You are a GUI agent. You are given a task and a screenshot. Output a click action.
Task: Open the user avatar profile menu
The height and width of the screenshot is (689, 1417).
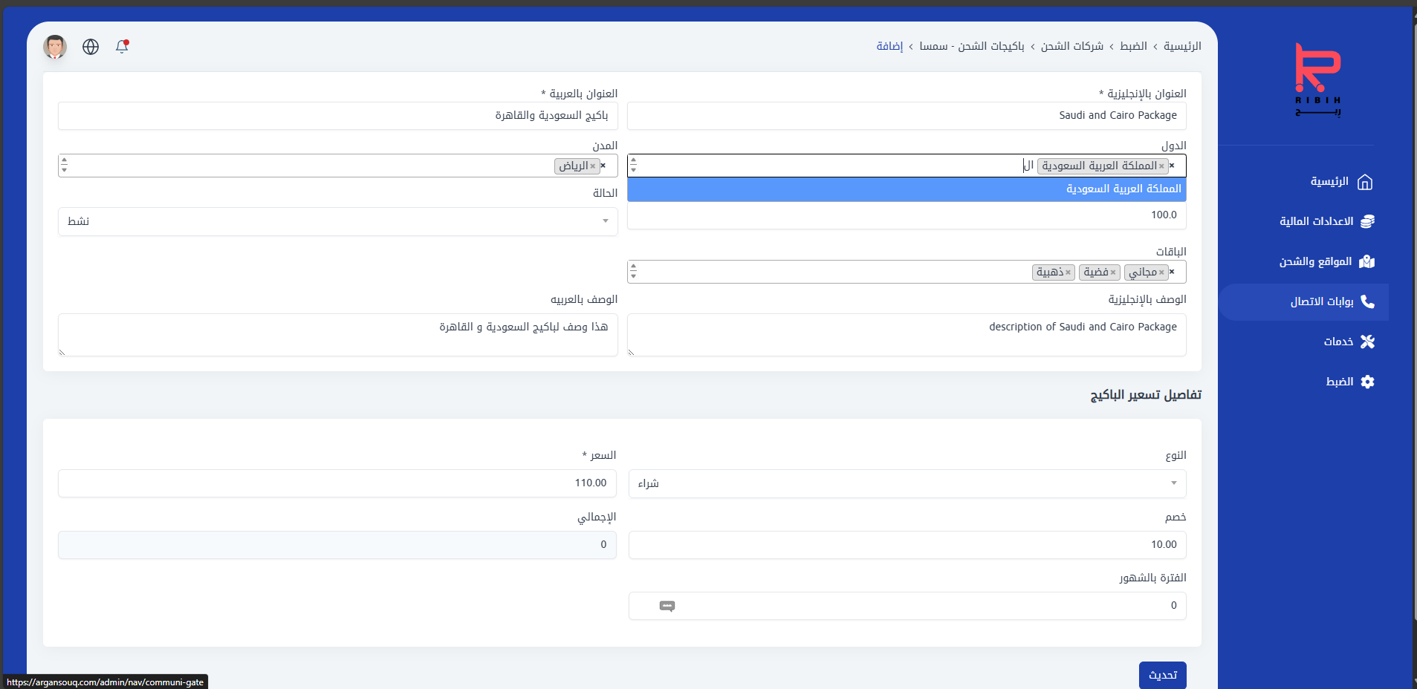55,47
